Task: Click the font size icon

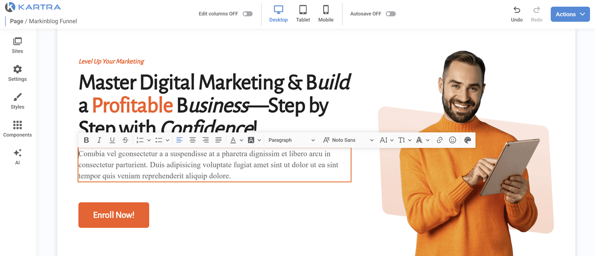Action: [x=383, y=140]
